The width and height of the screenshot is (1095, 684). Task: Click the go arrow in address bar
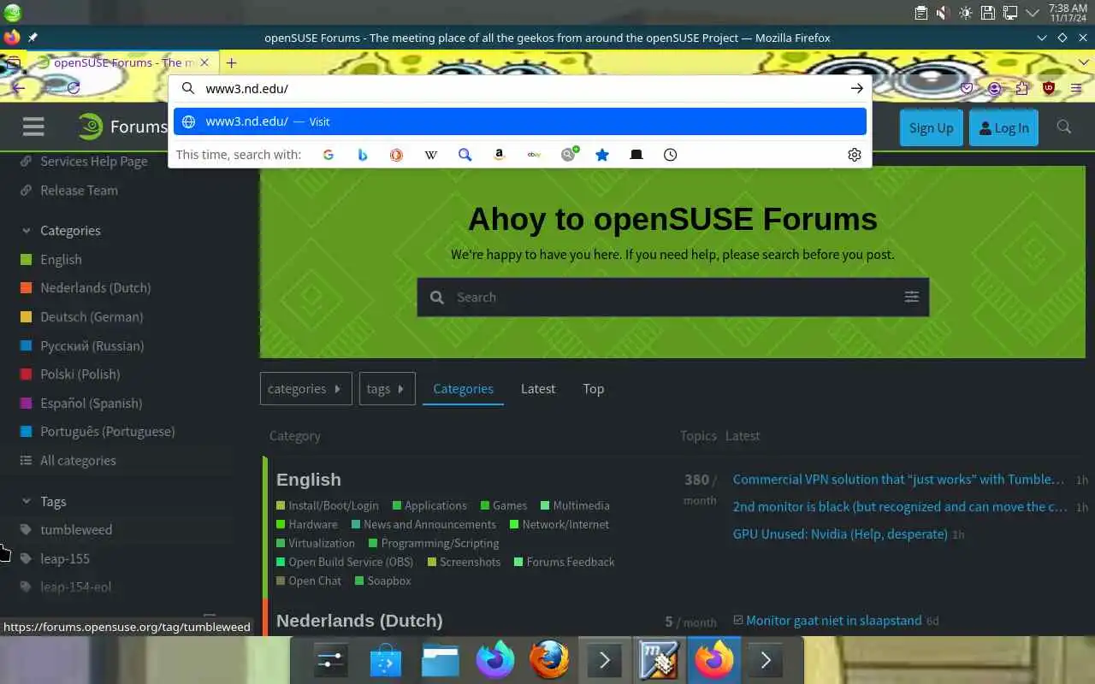pyautogui.click(x=856, y=88)
